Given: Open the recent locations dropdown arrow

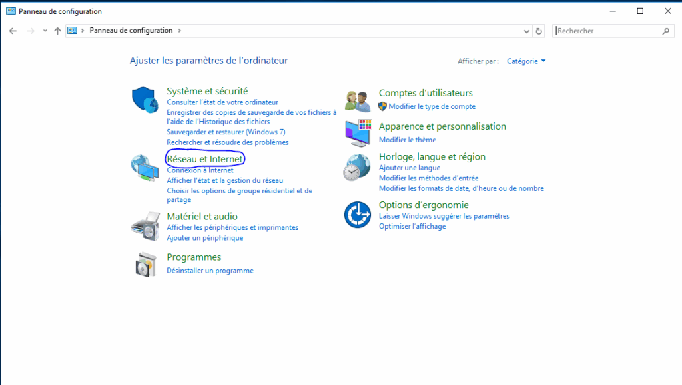Looking at the screenshot, I should click(x=45, y=31).
